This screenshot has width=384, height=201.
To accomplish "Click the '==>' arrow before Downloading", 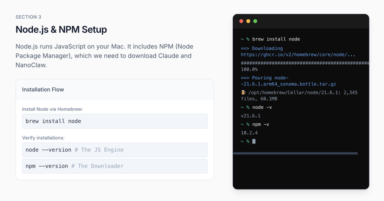I will (x=245, y=48).
